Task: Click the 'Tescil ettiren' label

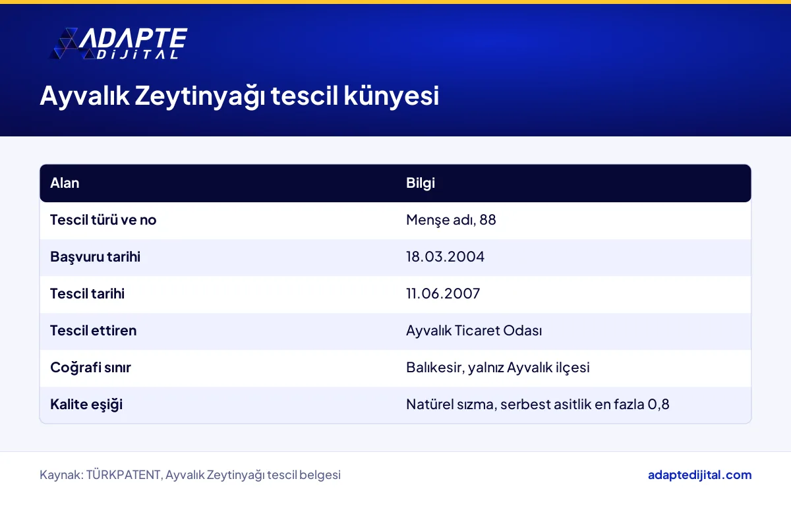Action: (x=93, y=331)
